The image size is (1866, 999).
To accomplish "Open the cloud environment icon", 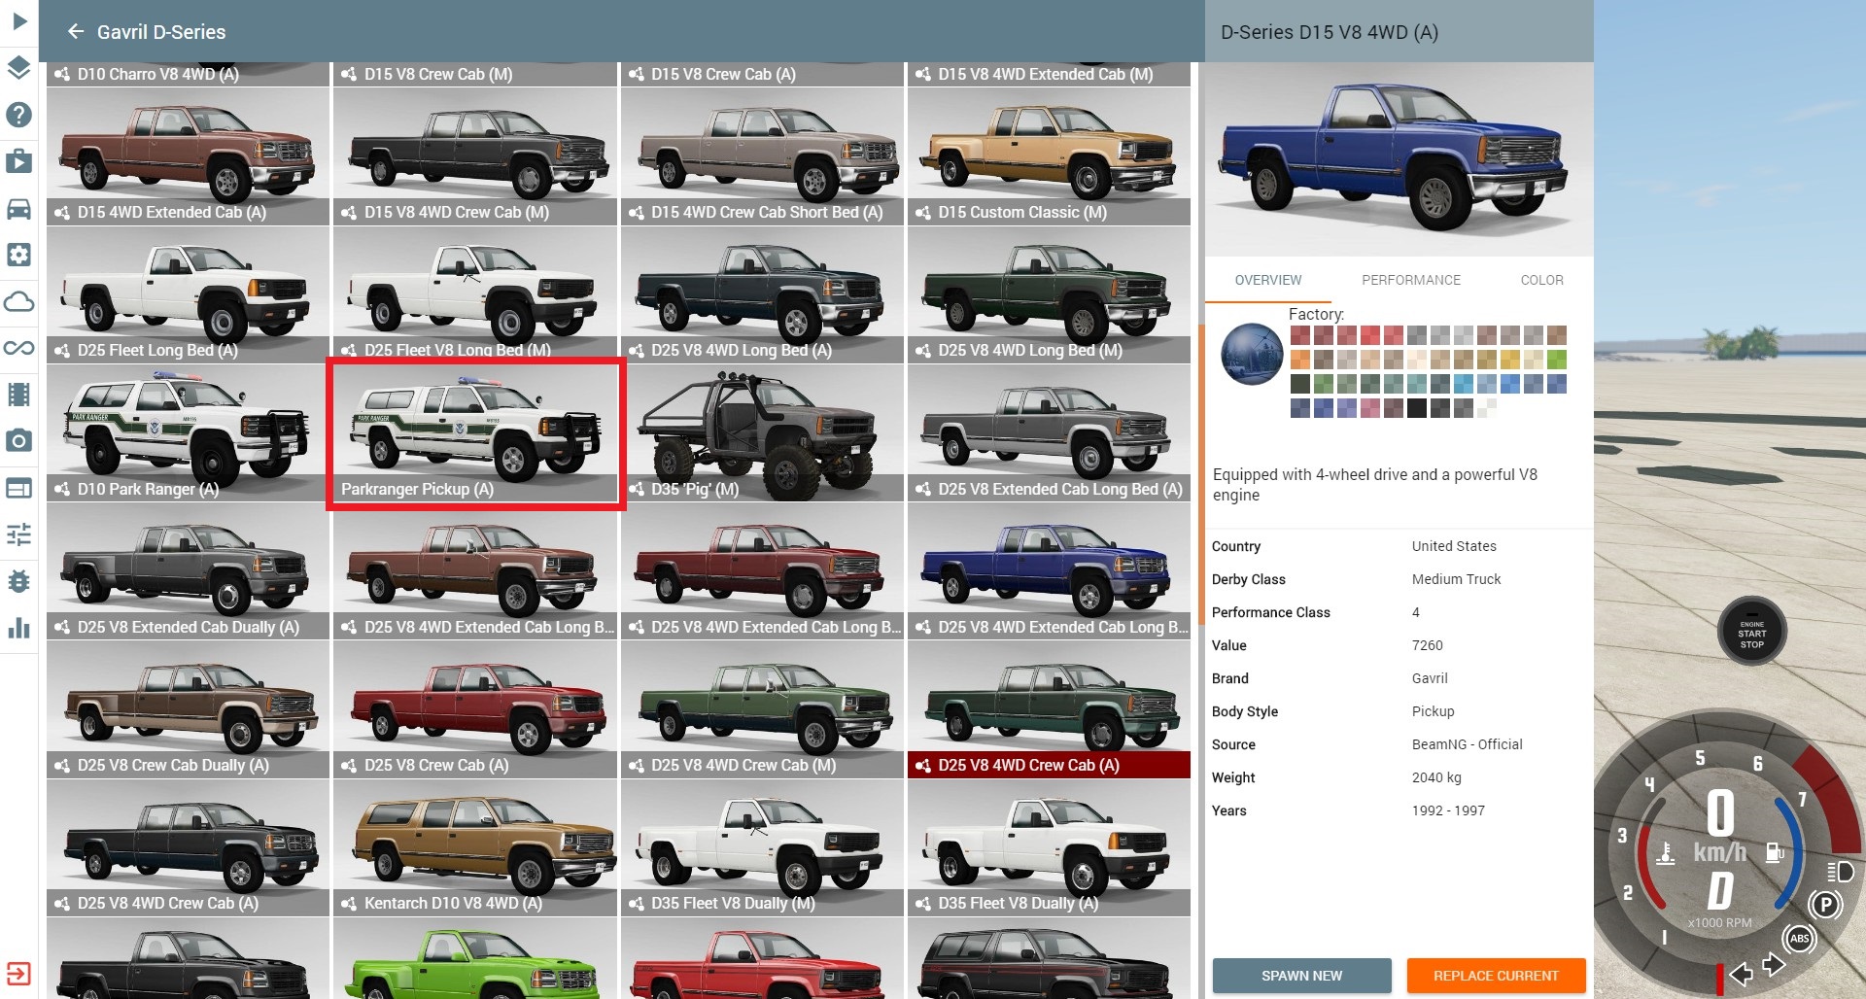I will pos(18,301).
